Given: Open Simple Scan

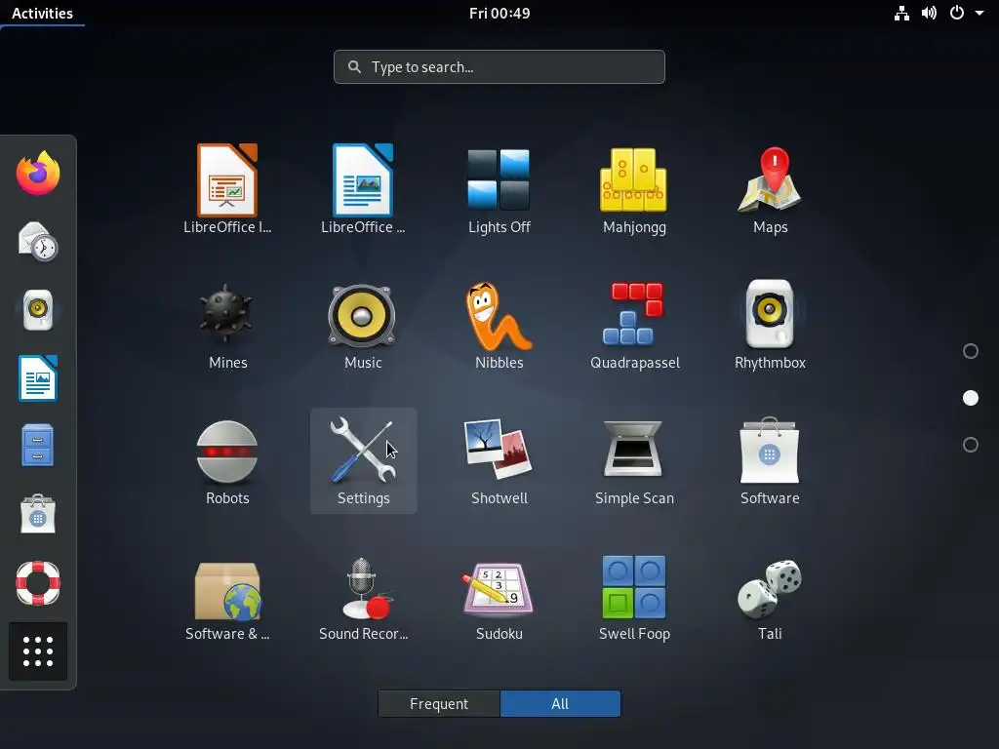Looking at the screenshot, I should pyautogui.click(x=634, y=460).
